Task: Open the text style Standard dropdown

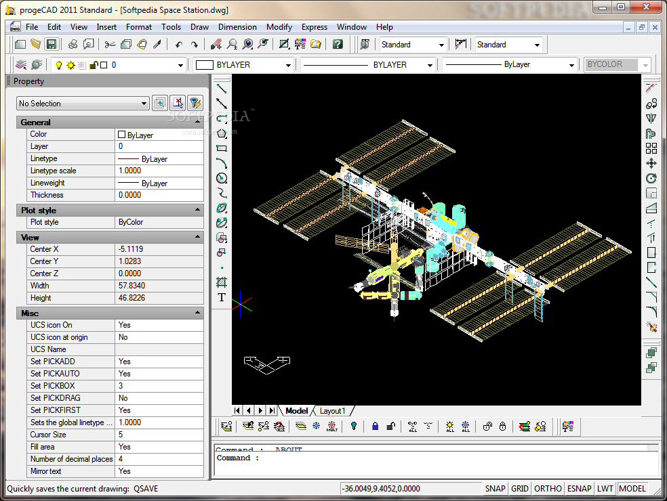Action: pos(441,45)
